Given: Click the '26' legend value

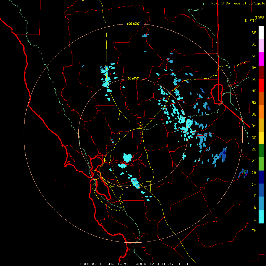Looking at the screenshot, I should click(254, 149).
